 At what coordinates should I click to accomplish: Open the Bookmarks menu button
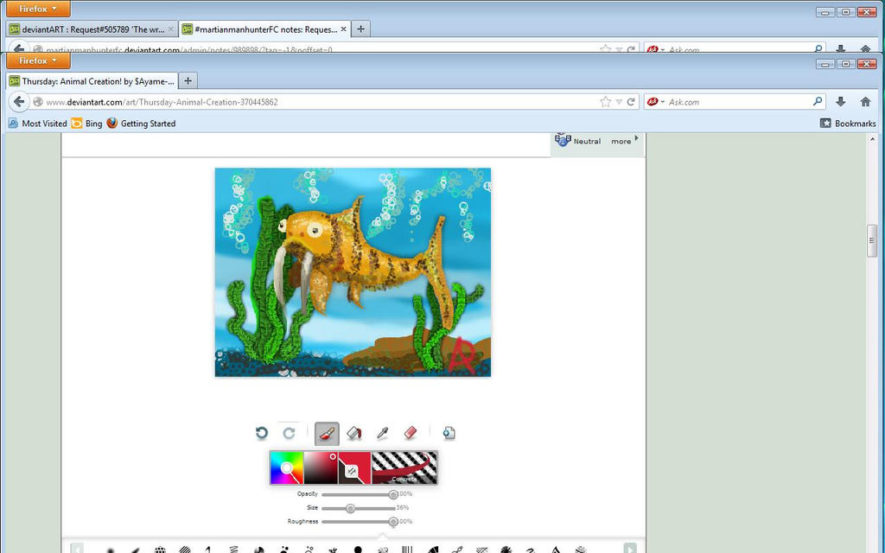848,123
